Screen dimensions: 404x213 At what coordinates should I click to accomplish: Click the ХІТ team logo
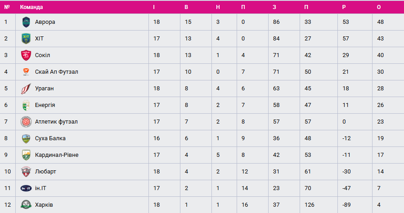(26, 39)
